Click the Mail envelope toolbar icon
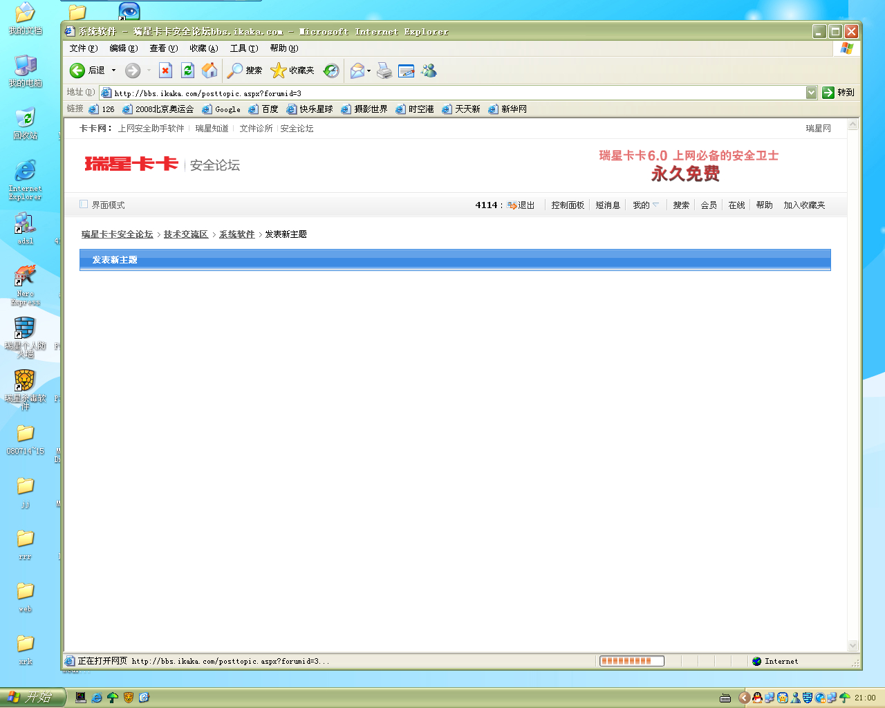This screenshot has width=885, height=708. click(x=357, y=71)
